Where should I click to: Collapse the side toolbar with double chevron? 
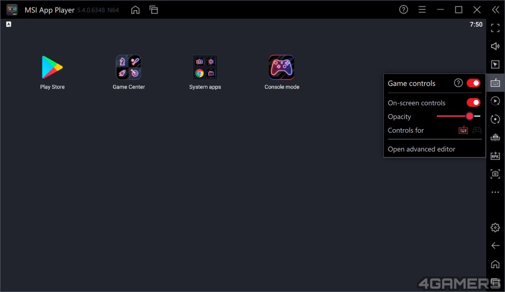pyautogui.click(x=495, y=10)
